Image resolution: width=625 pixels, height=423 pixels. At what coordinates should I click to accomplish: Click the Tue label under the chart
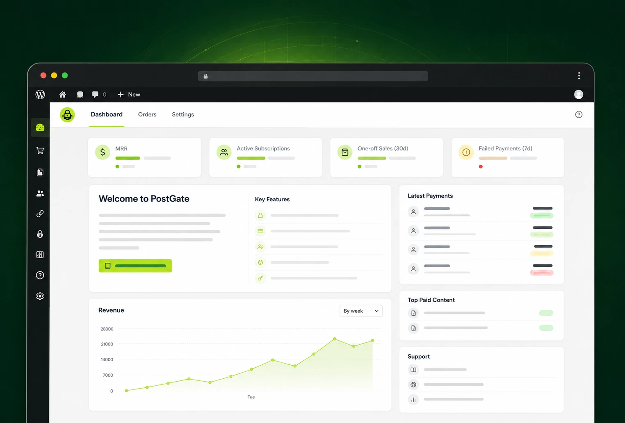(251, 397)
